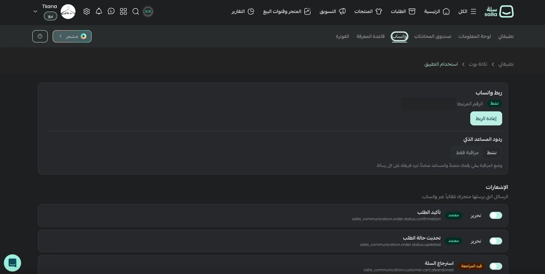Switch to صندوق المحادثات tab
This screenshot has height=274, width=545.
pos(432,37)
